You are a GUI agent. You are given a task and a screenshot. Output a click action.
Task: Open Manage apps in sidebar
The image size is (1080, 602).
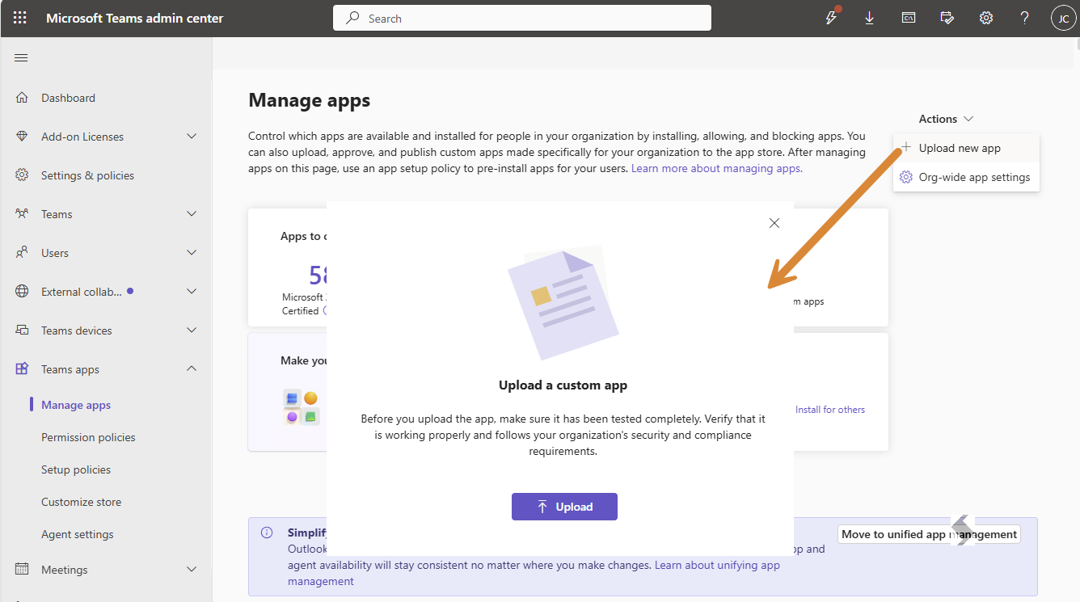[x=76, y=405]
